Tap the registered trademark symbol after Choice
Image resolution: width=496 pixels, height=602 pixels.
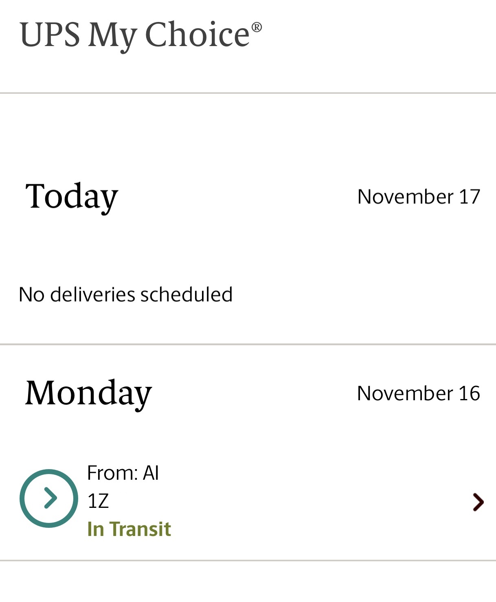(x=257, y=27)
